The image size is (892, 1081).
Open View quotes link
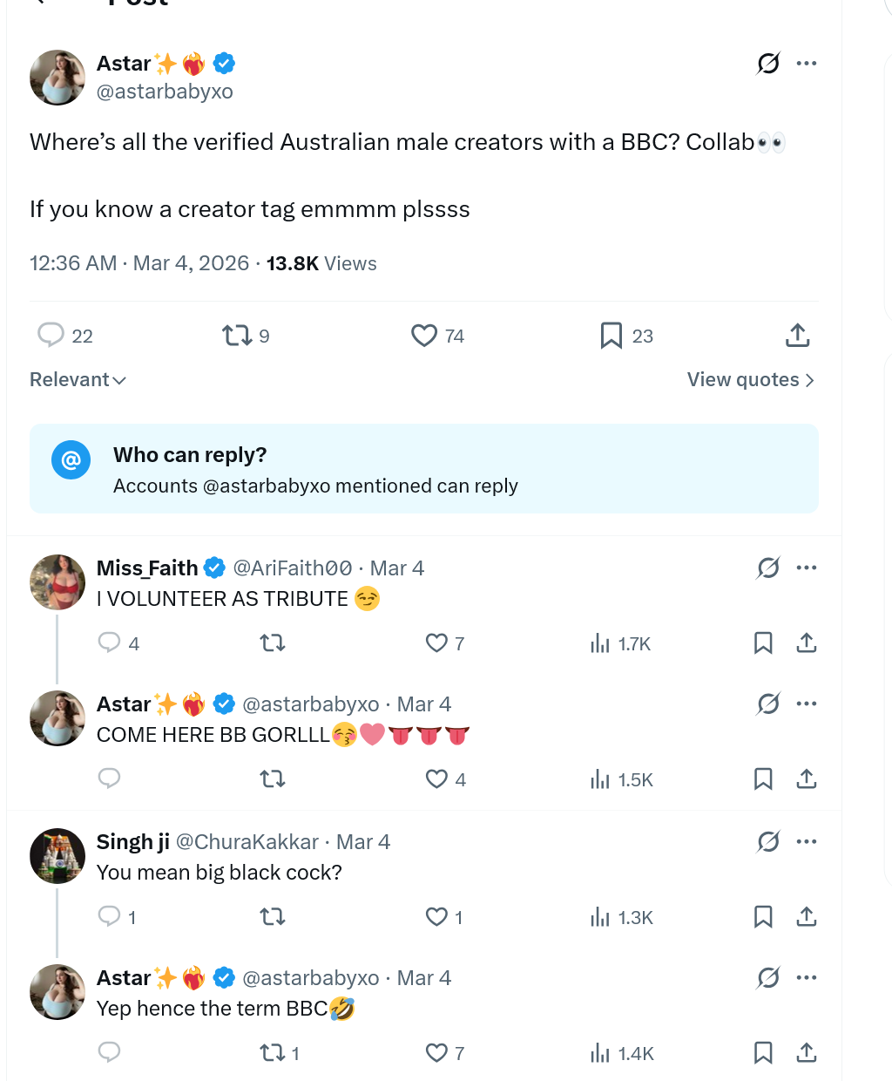(750, 380)
